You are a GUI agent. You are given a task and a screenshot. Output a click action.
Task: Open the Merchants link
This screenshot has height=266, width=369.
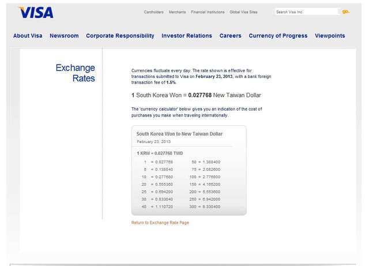click(x=177, y=12)
